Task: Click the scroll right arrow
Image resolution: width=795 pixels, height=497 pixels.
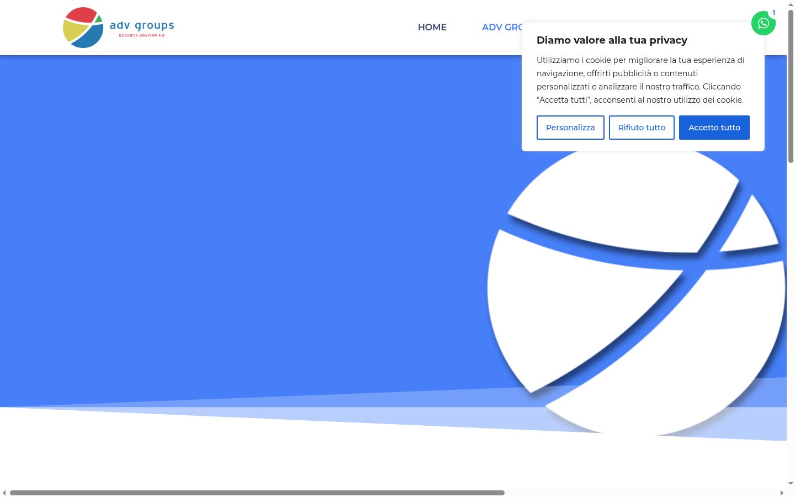Action: (782, 493)
